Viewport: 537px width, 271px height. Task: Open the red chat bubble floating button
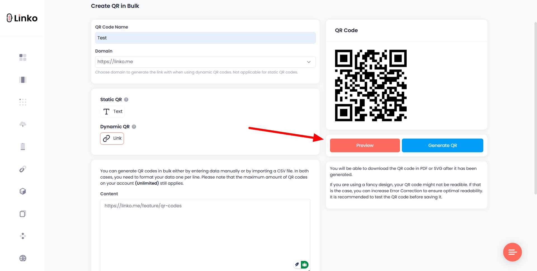pos(512,252)
